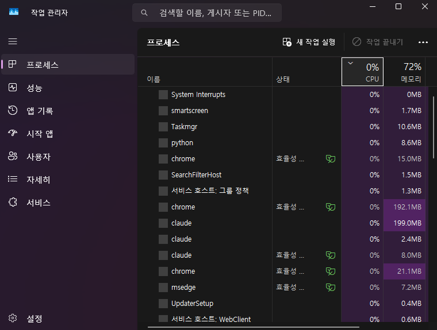The image size is (437, 330).
Task: Select the SearchFilterHost process
Action: 282,175
